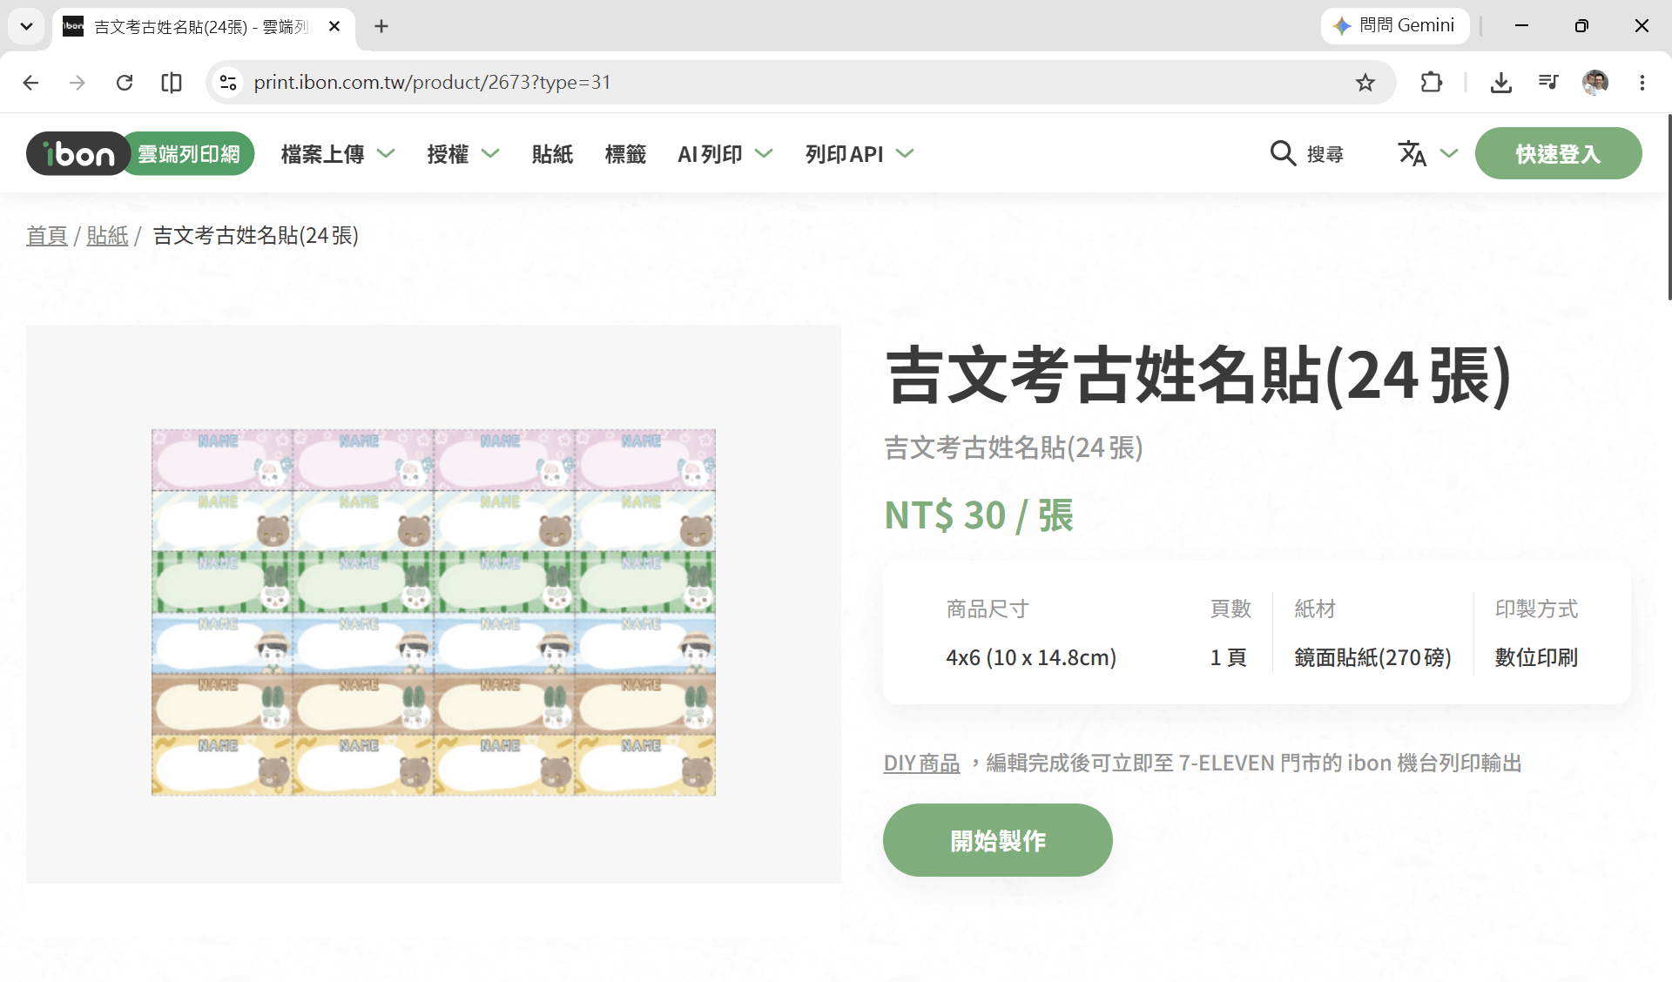
Task: Open the Chrome profile avatar
Action: coord(1595,83)
